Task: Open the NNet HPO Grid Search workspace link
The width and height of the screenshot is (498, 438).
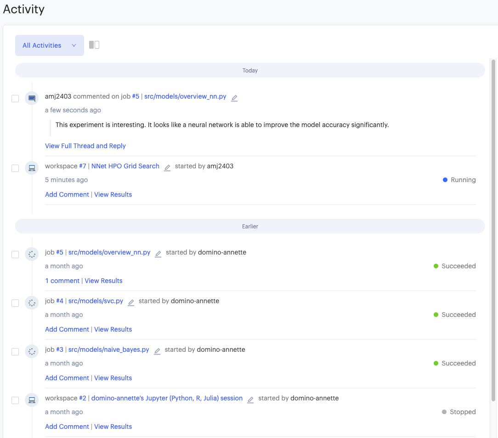Action: 125,166
